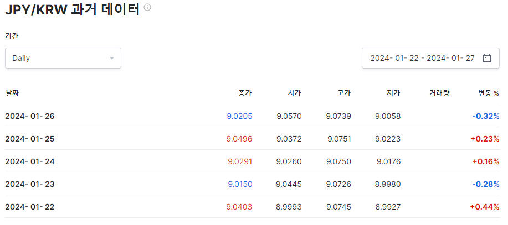Click the 저가 column header
The height and width of the screenshot is (225, 508).
click(394, 93)
